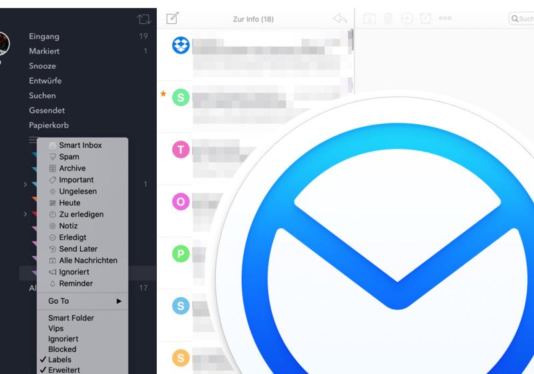Click the archive toolbar icon
This screenshot has height=374, width=534.
point(370,19)
